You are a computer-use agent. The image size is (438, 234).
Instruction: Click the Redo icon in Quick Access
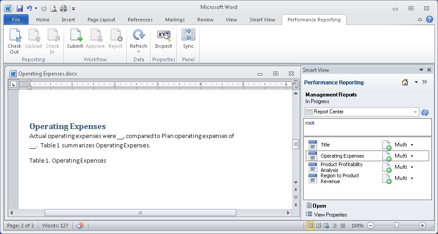[x=44, y=8]
